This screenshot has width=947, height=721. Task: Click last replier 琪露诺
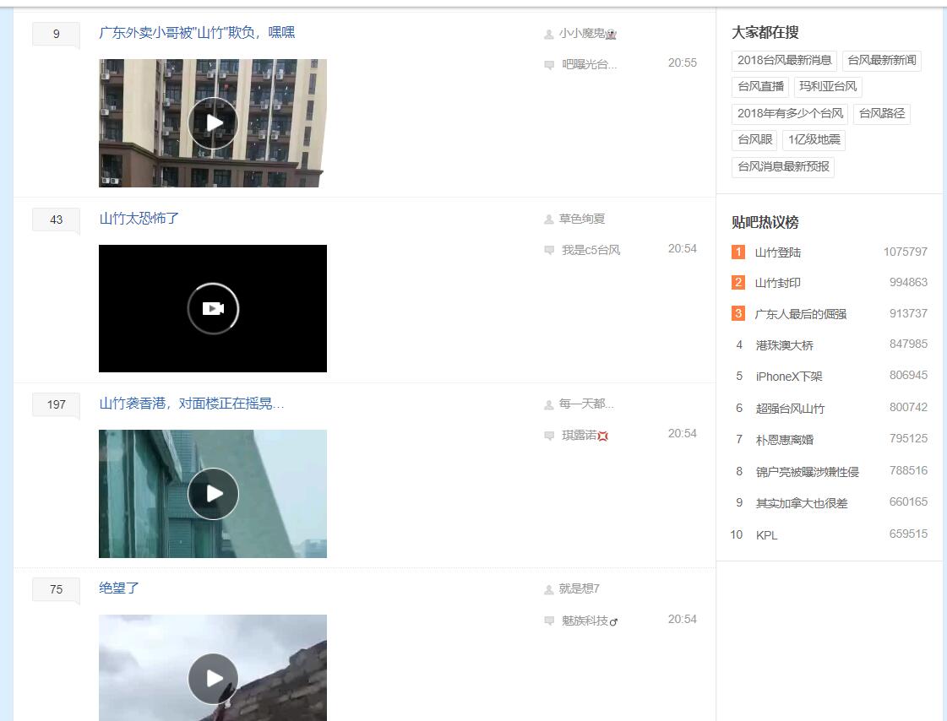580,435
